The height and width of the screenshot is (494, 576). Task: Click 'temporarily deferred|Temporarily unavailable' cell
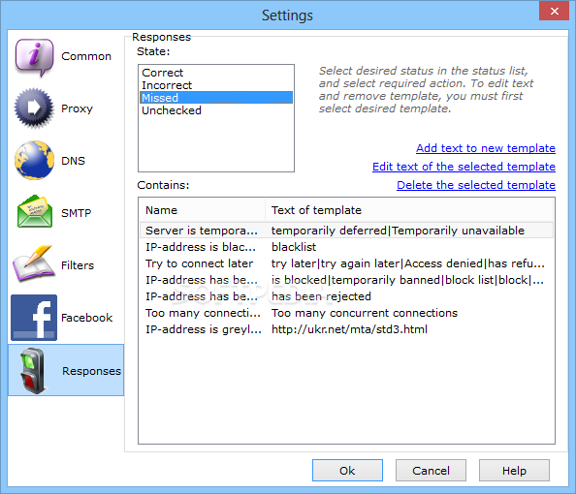pyautogui.click(x=398, y=231)
